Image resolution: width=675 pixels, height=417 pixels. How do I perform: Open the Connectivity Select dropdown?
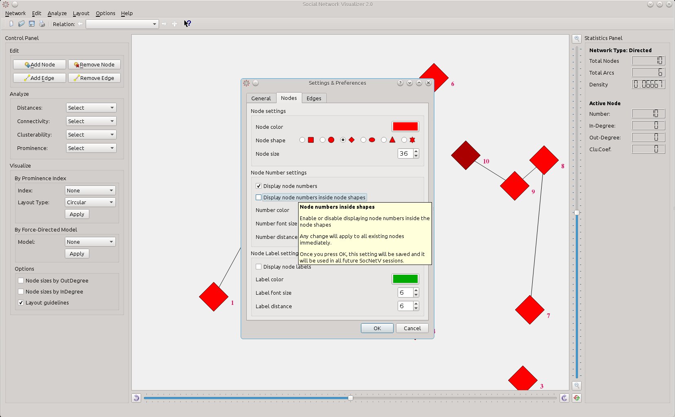coord(91,121)
